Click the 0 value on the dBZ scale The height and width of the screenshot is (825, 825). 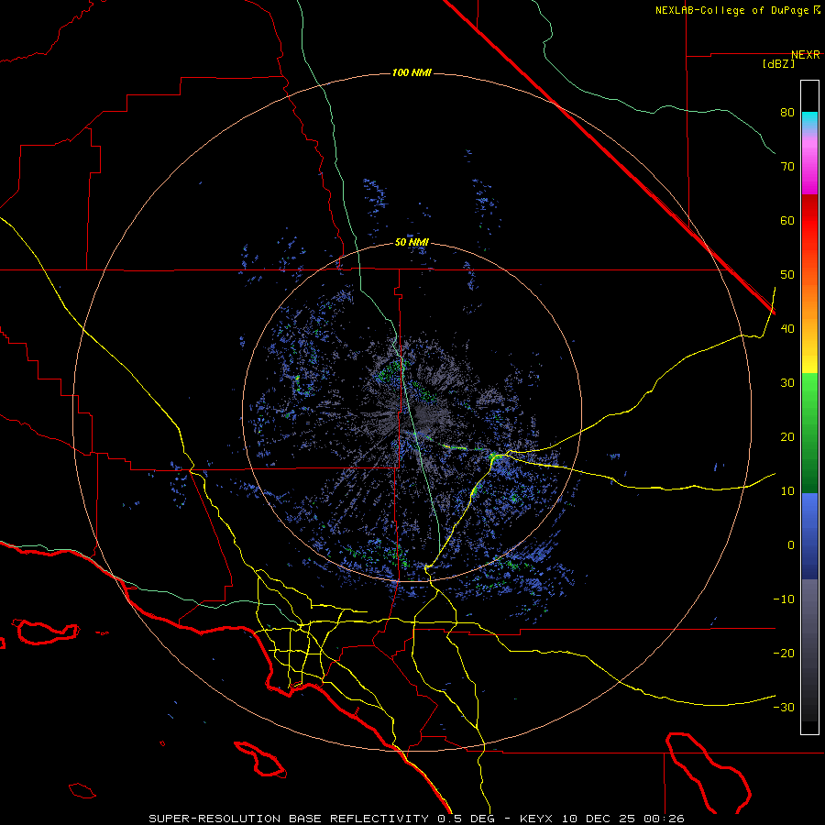pos(791,545)
